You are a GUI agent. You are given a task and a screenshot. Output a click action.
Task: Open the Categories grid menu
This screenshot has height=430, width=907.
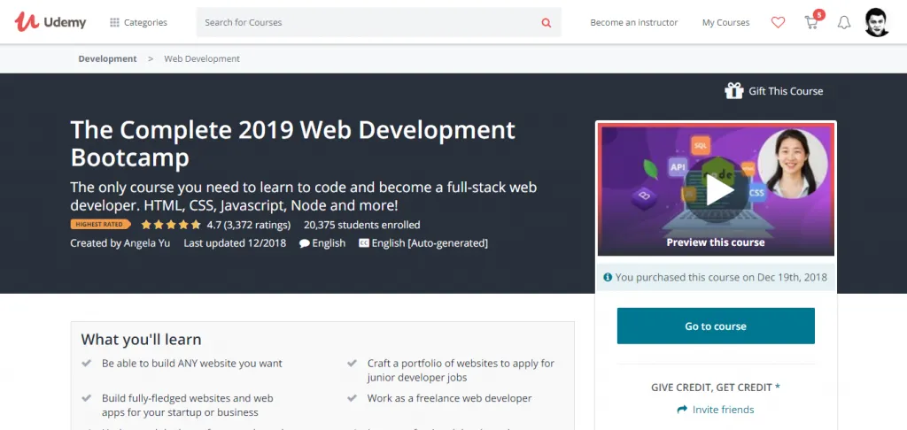(138, 22)
